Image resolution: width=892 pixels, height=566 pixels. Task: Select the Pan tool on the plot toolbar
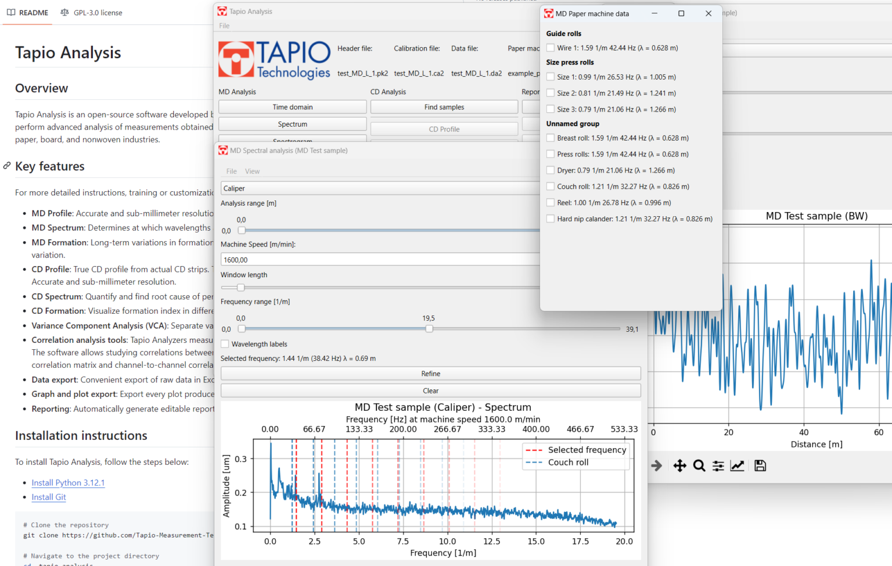coord(679,465)
